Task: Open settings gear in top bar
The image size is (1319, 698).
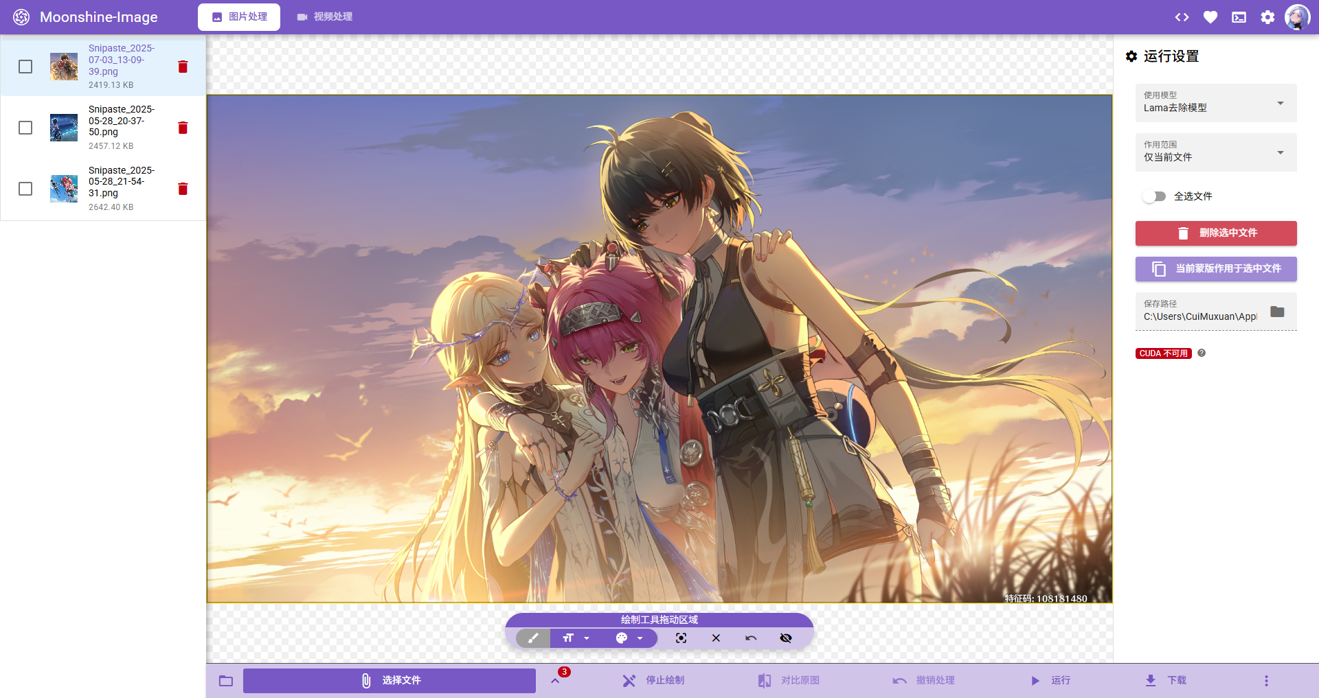Action: (1267, 17)
